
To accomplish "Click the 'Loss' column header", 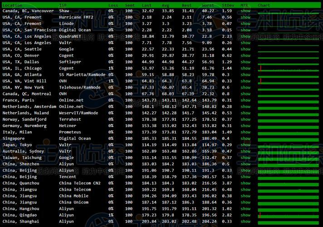I will click(113, 5).
